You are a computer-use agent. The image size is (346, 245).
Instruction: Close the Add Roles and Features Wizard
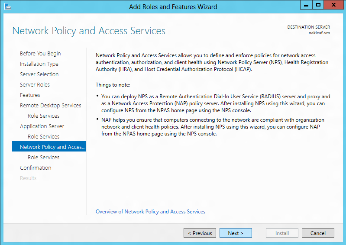tap(334, 5)
